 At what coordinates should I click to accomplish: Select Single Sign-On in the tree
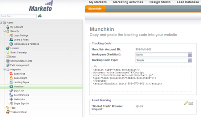coord(21,104)
